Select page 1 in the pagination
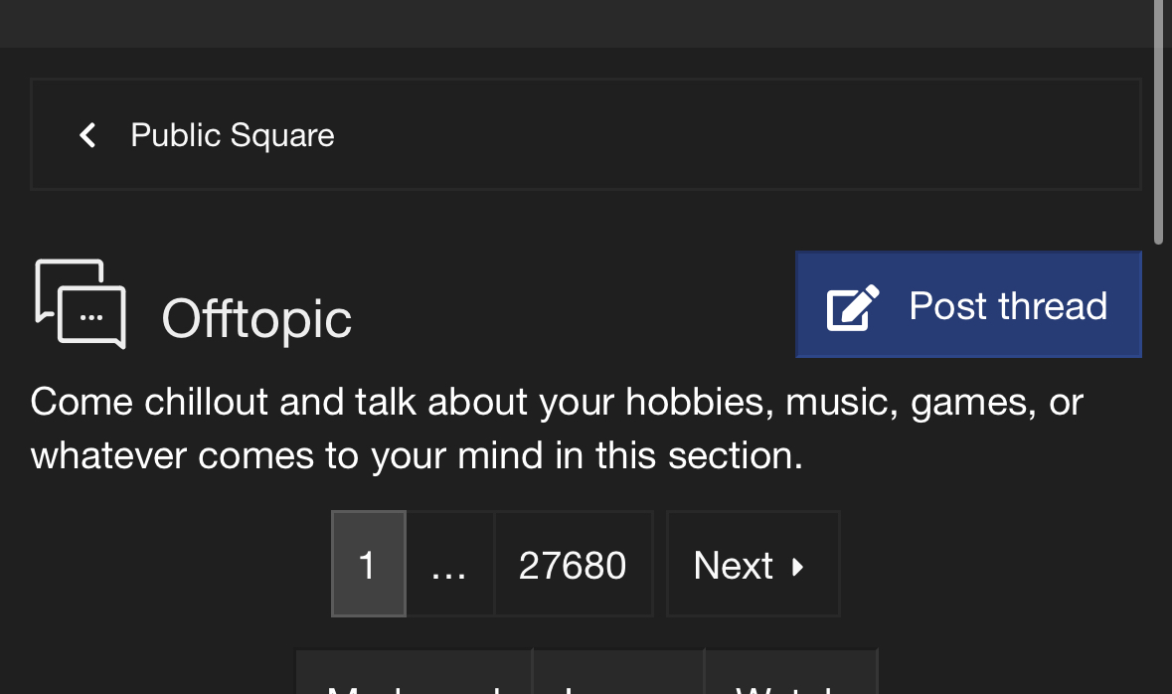This screenshot has height=694, width=1172. [368, 565]
